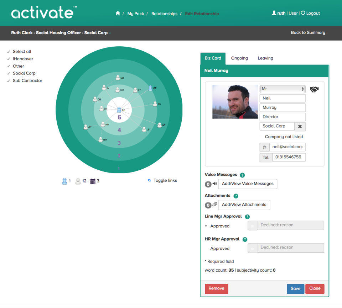Expand the Ruth Clark header dropdown
Viewport: 342px width, 308px height.
[111, 32]
